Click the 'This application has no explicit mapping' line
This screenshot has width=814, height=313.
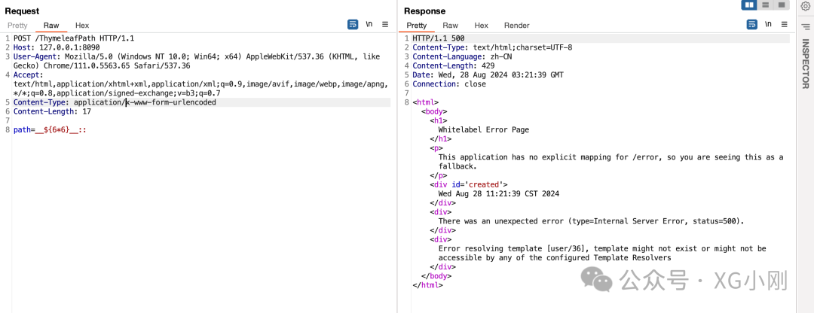pos(611,157)
